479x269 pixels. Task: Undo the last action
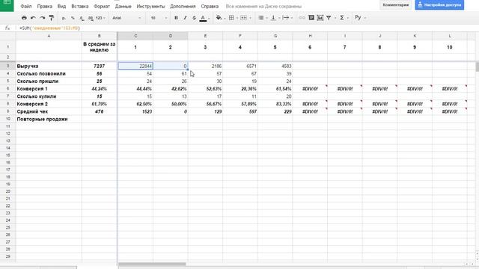(33, 18)
